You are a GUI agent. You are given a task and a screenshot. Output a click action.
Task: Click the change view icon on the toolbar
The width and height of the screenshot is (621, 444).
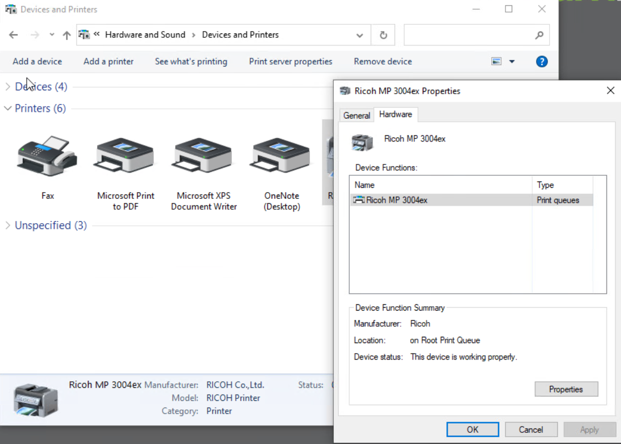(497, 61)
